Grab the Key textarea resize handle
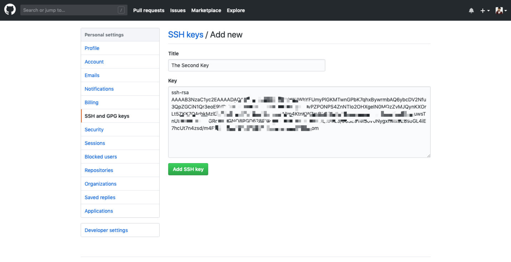 pyautogui.click(x=428, y=155)
